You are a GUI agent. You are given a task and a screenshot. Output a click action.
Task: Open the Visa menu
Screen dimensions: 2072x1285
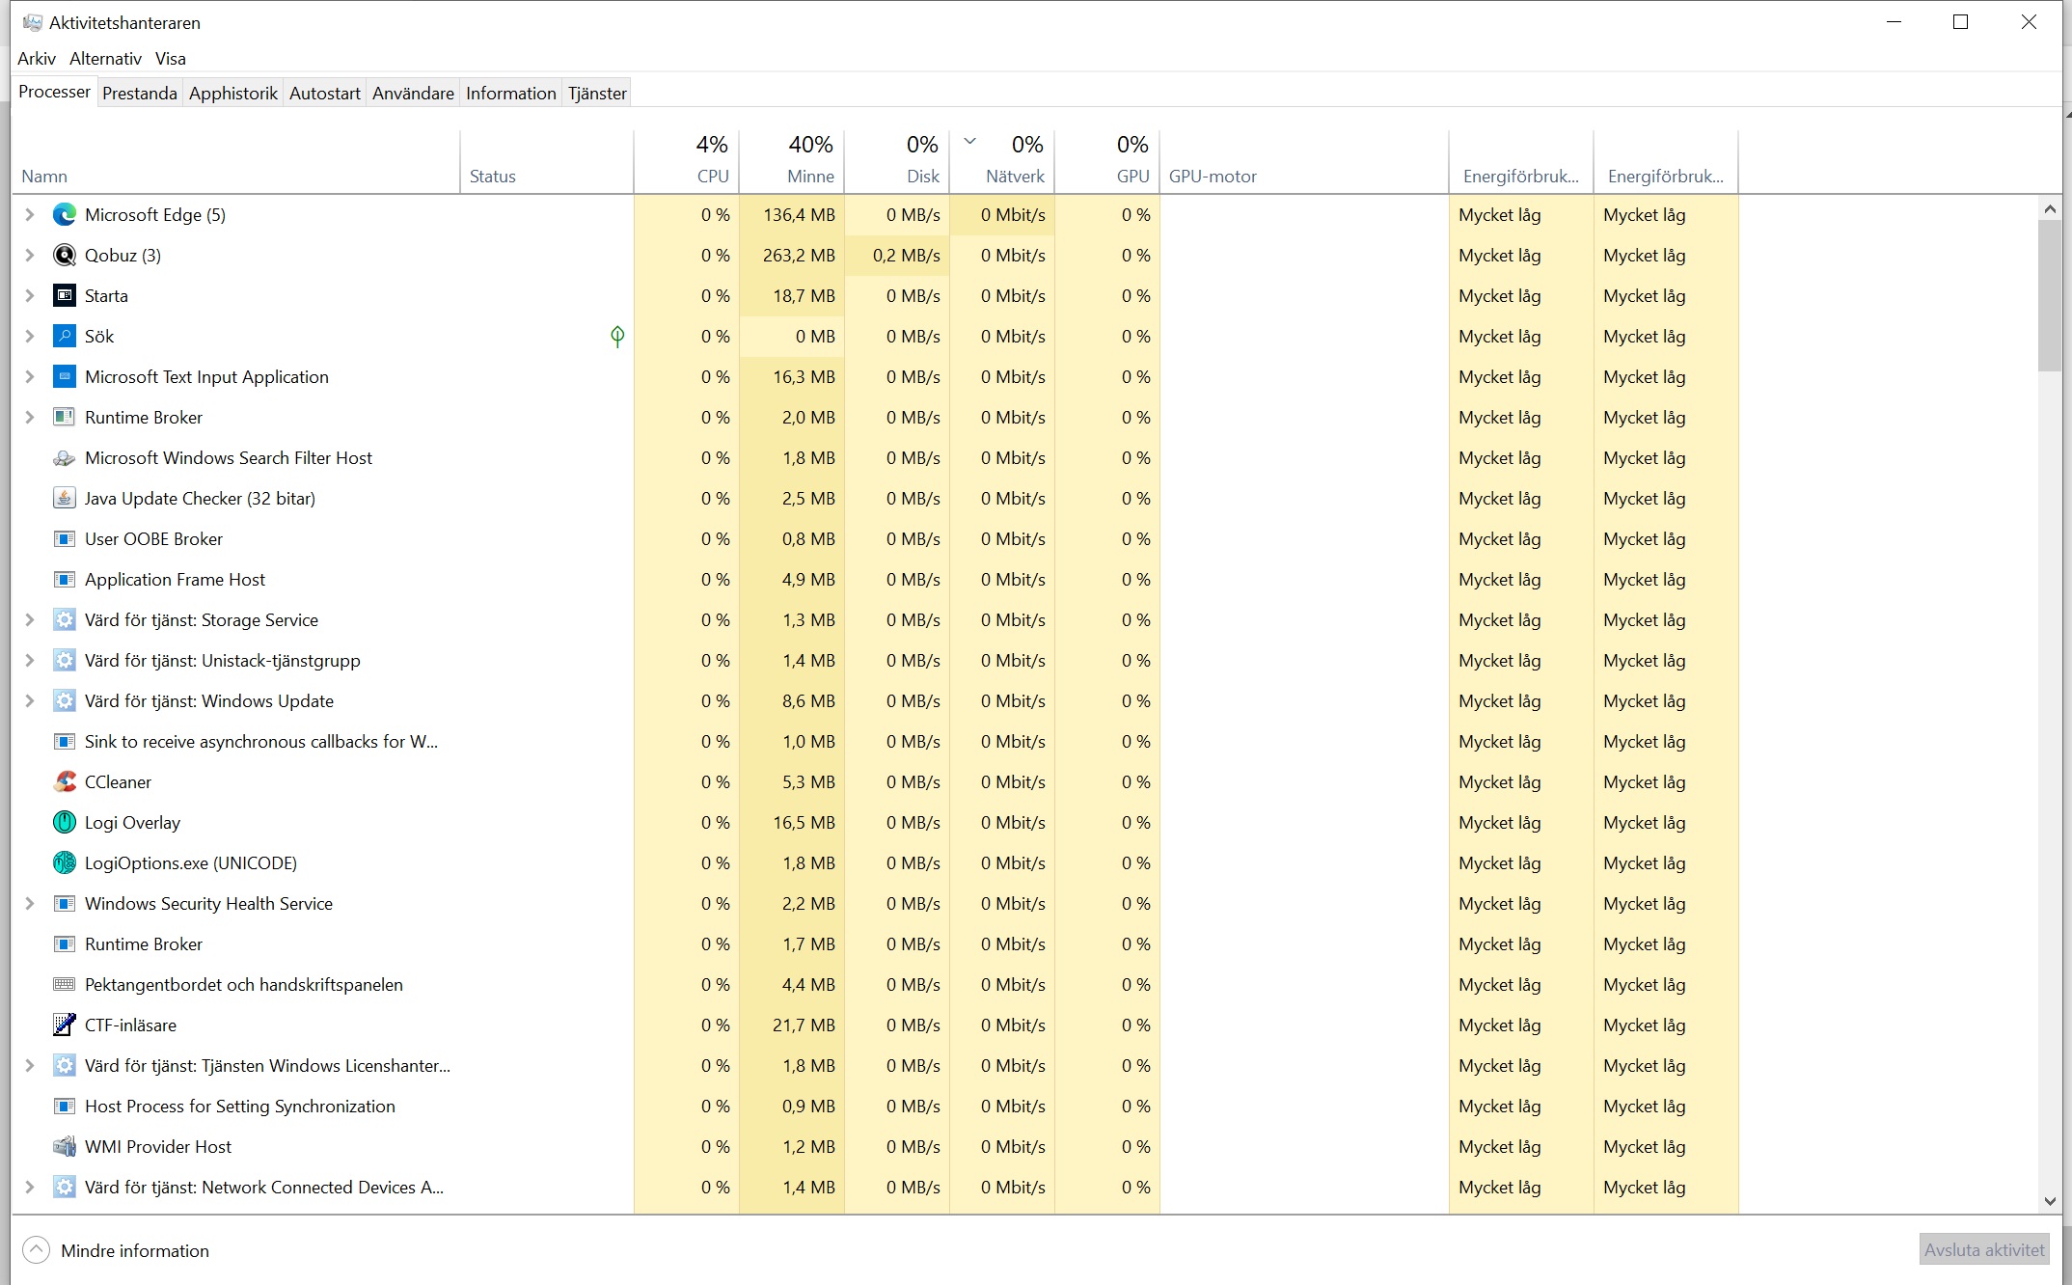pyautogui.click(x=171, y=59)
